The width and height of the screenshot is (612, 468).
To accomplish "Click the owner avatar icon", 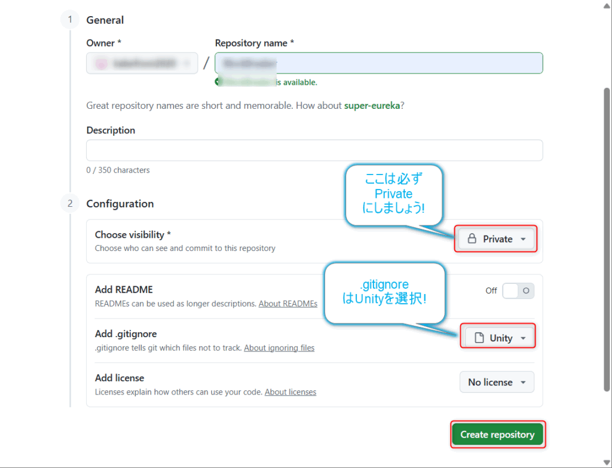I will (102, 63).
